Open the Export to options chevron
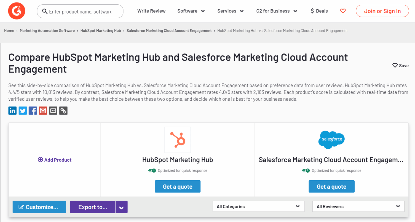Viewport: 415px width, 222px height. tap(121, 207)
